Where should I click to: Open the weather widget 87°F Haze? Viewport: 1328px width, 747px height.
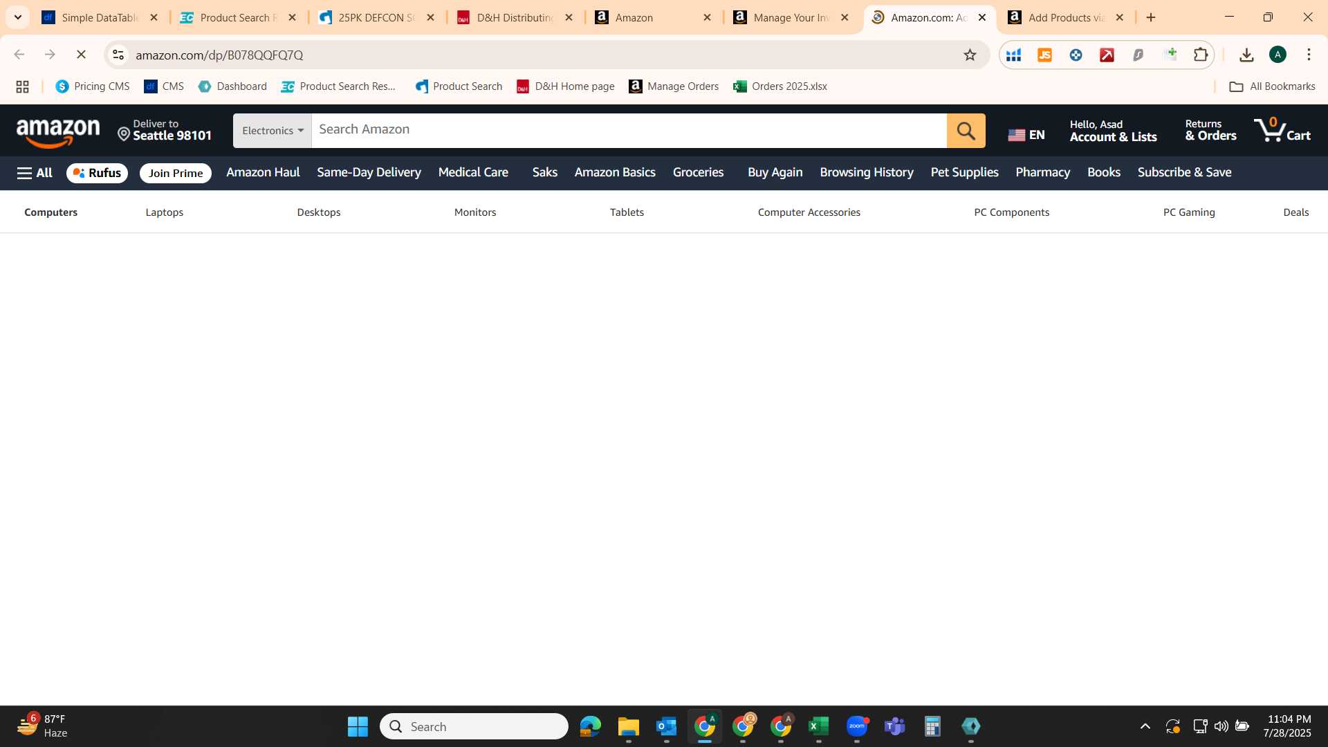(43, 726)
